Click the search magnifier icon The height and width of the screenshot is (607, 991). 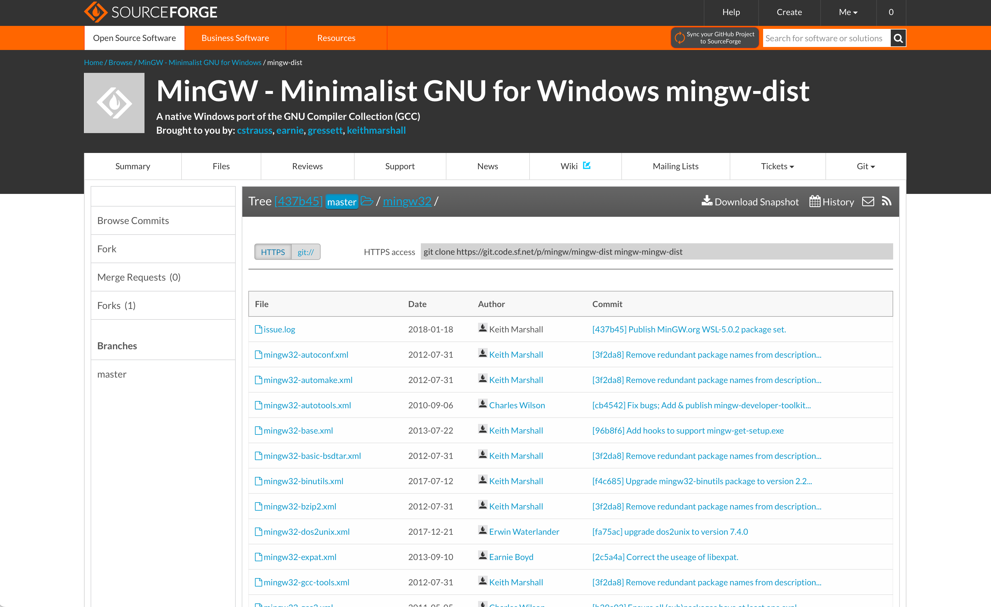898,38
